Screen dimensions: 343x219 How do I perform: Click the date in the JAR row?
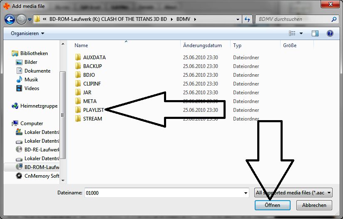tap(200, 93)
